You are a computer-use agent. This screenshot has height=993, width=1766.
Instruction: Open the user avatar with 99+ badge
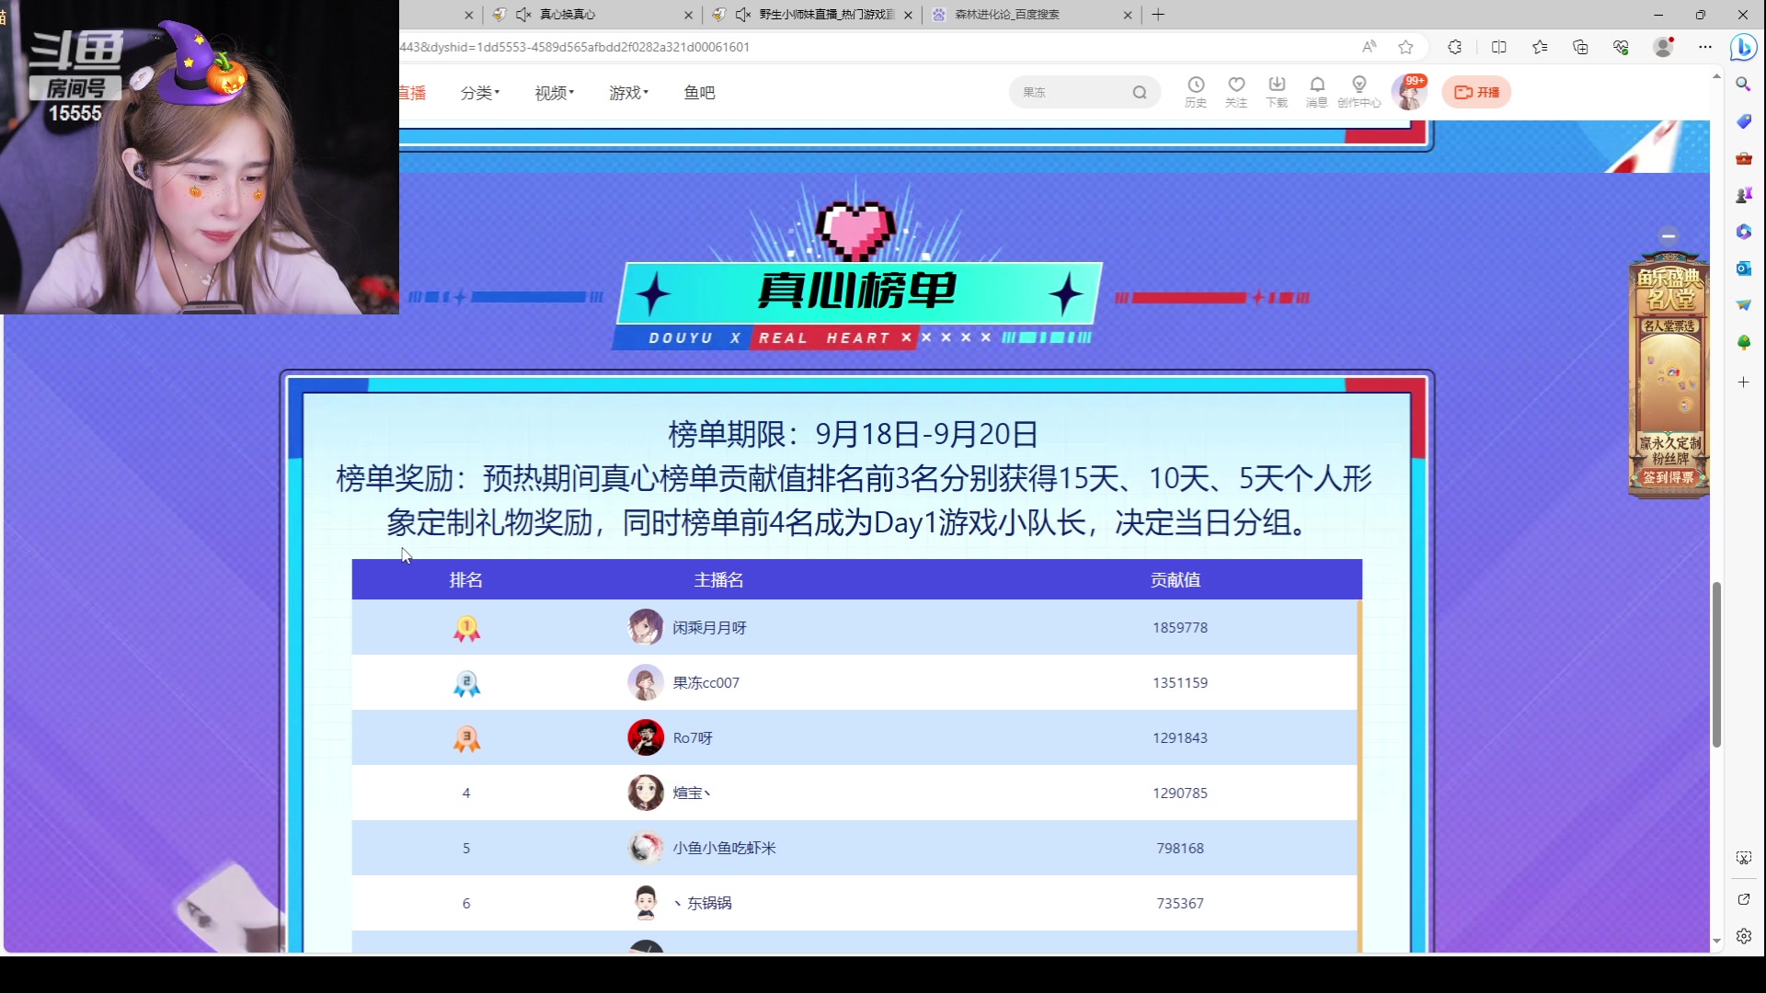(x=1408, y=92)
